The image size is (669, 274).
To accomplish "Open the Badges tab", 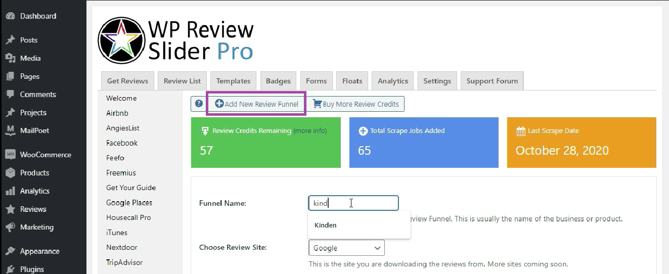I will (278, 81).
